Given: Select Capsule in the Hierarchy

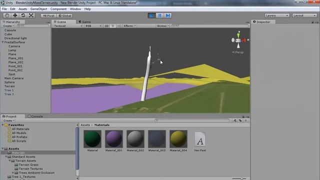Looking at the screenshot, I should point(10,30).
